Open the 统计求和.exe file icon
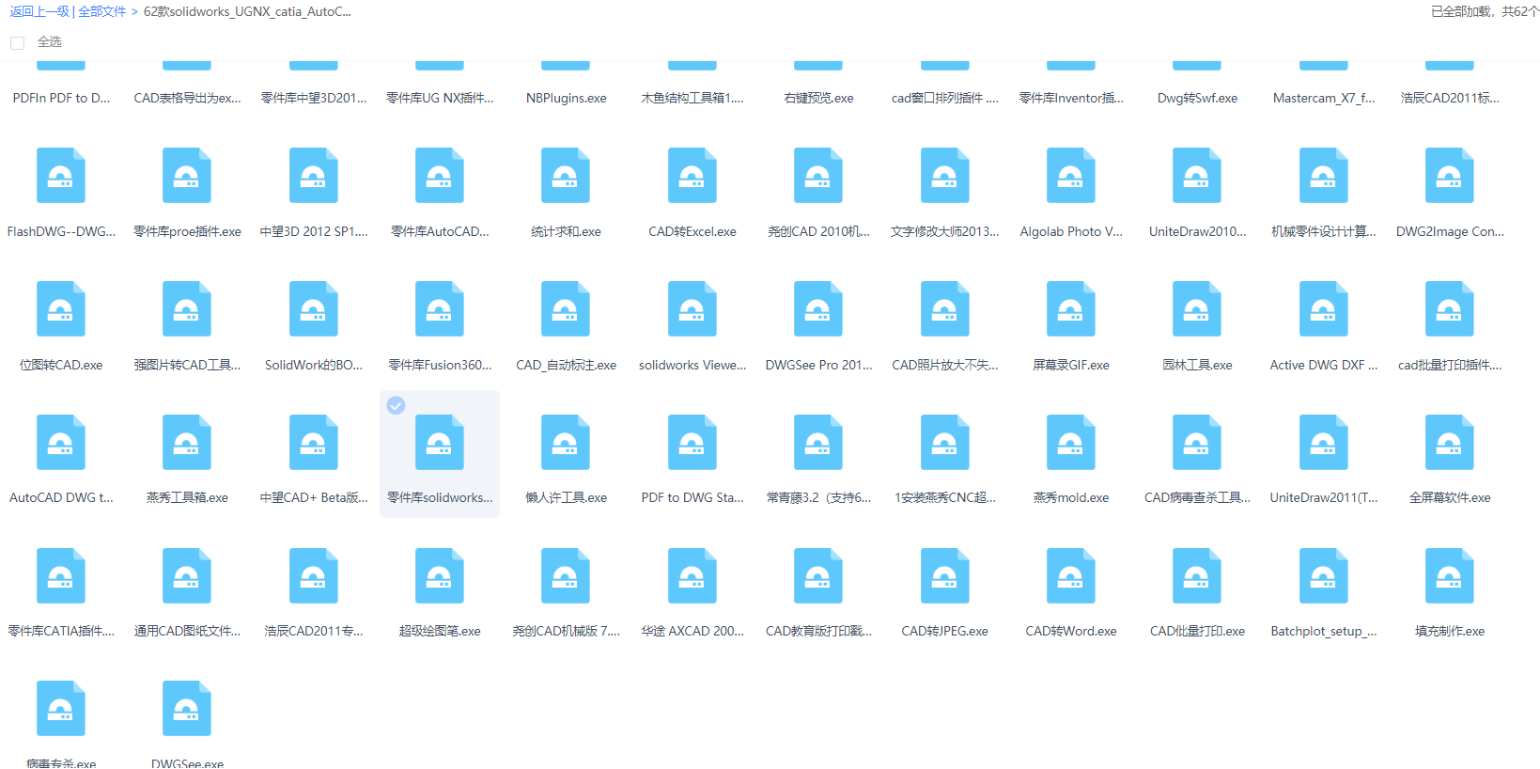Image resolution: width=1540 pixels, height=769 pixels. [566, 175]
